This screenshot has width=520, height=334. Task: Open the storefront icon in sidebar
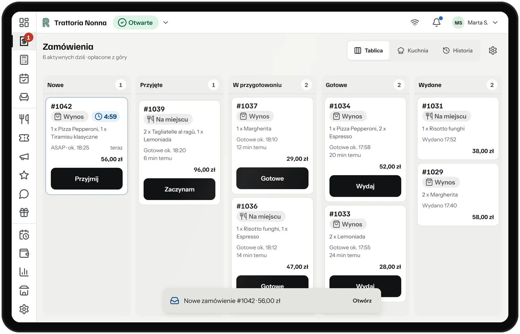click(24, 291)
